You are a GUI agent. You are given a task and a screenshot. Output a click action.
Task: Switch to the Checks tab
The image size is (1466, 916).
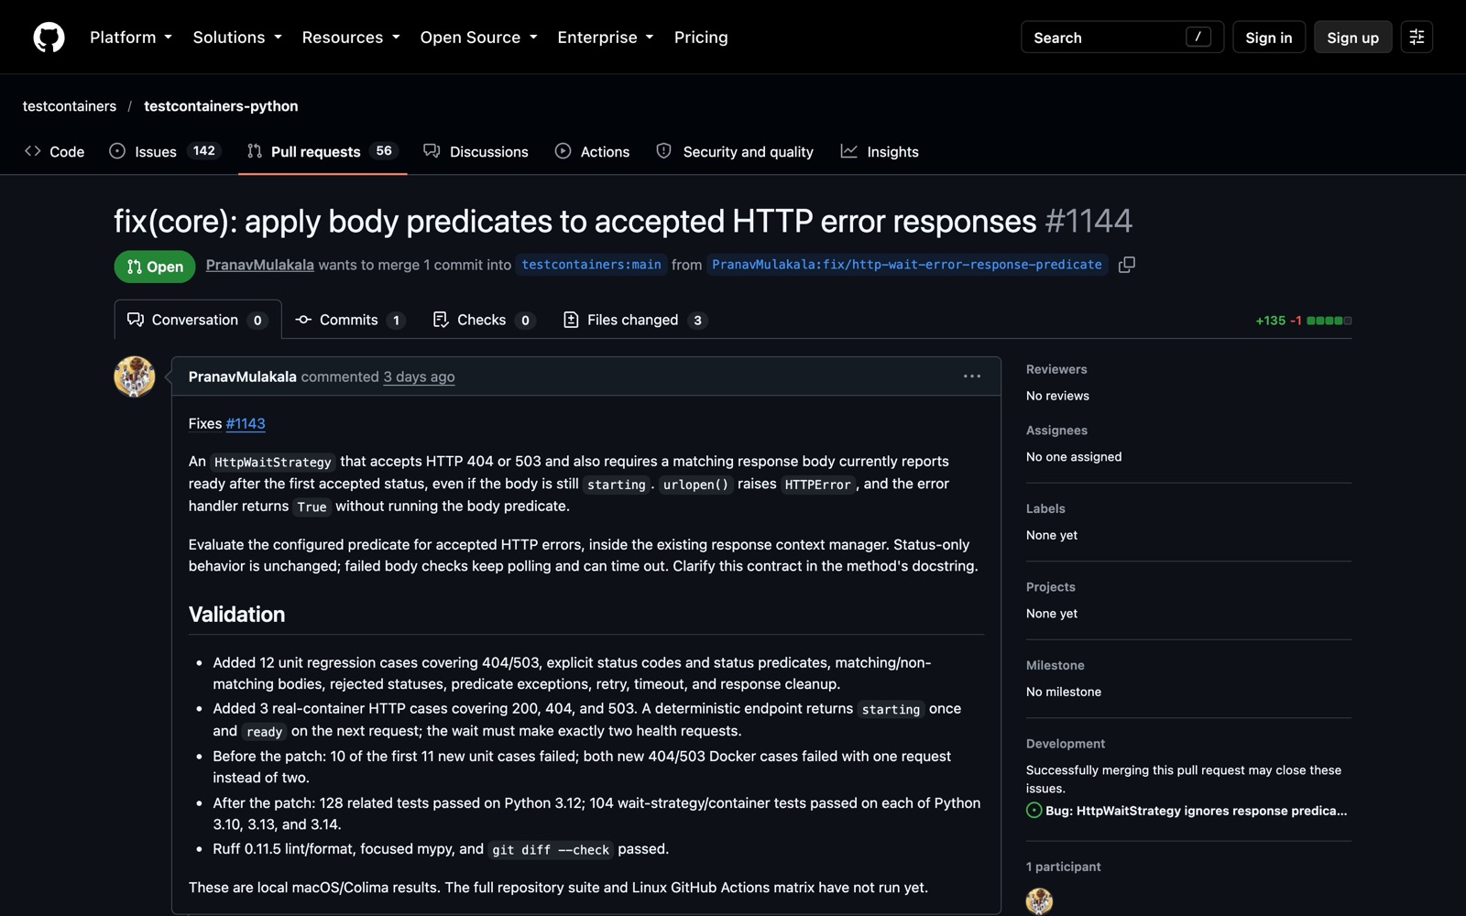tap(483, 320)
